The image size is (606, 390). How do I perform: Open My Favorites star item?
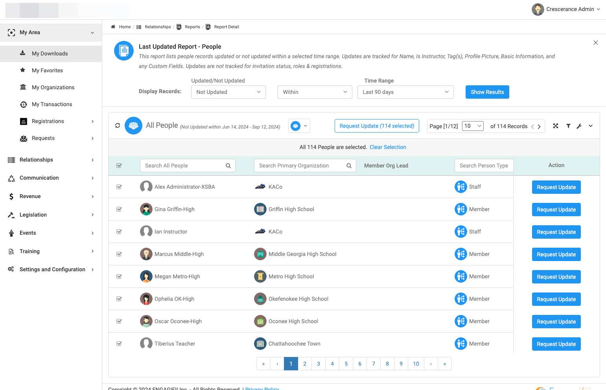[51, 70]
